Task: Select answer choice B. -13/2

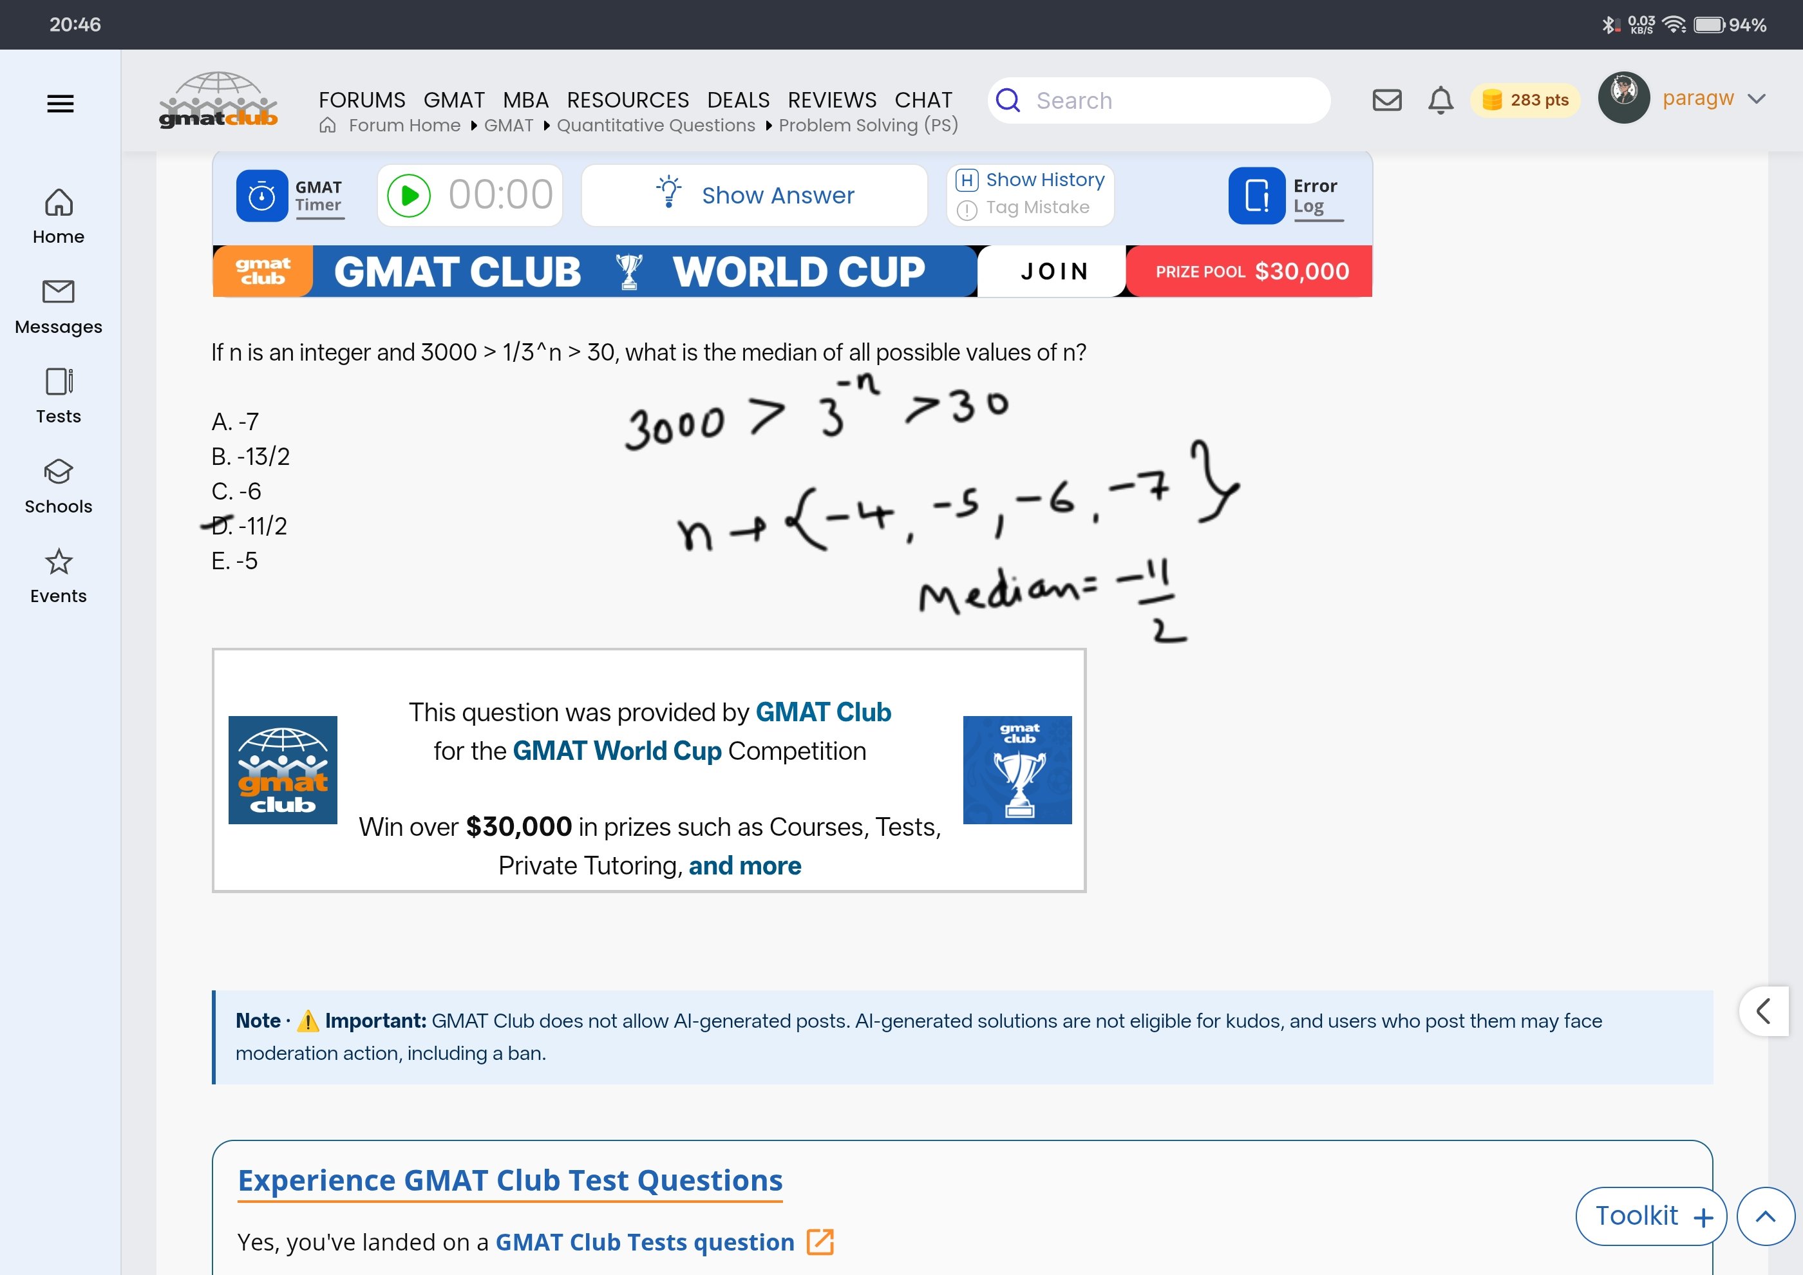Action: click(250, 456)
